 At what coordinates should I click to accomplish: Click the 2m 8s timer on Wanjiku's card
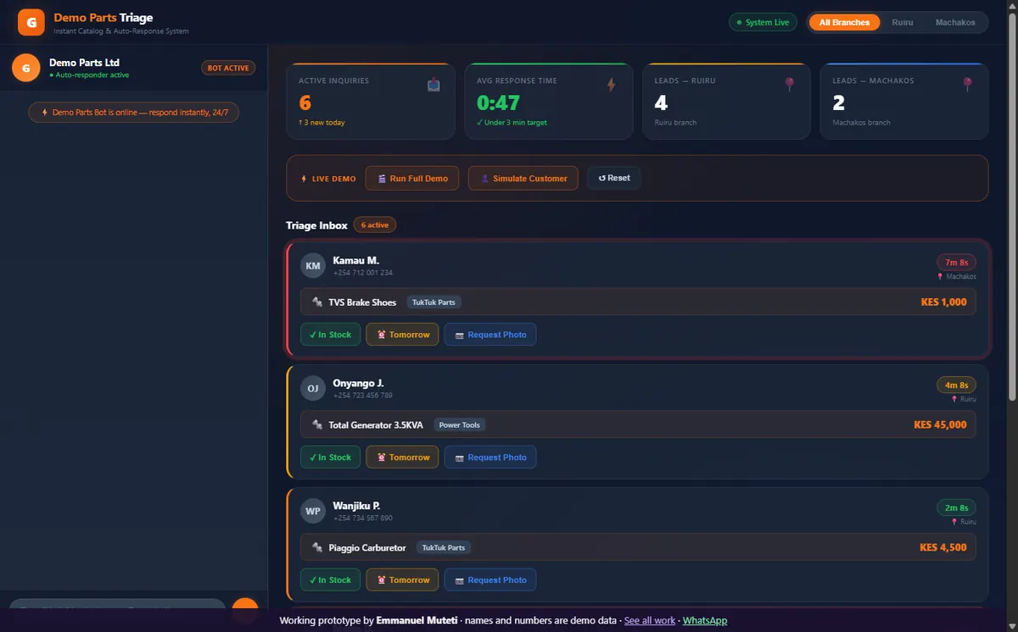point(956,508)
